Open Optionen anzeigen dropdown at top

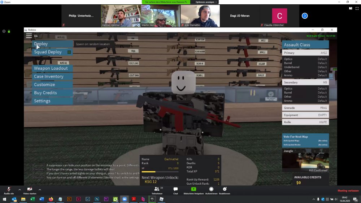206,2
